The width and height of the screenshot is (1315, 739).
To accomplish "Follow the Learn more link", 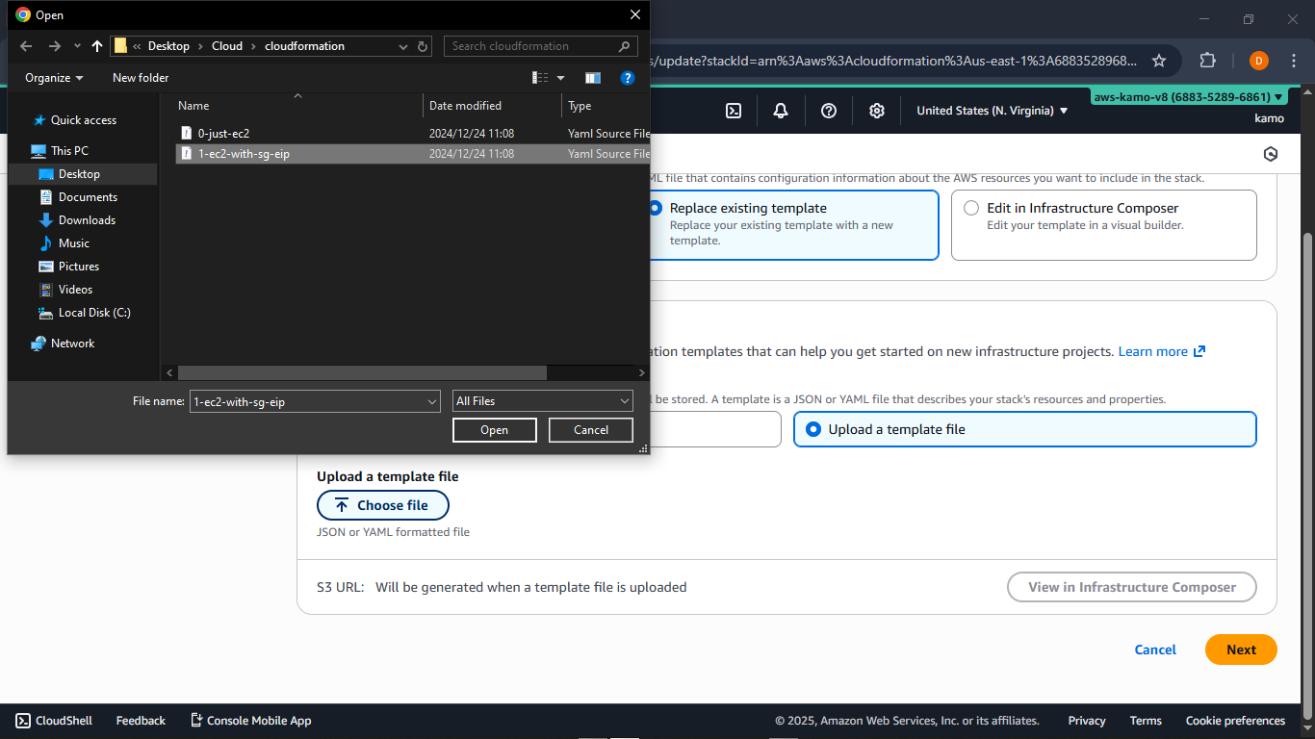I will coord(1152,351).
